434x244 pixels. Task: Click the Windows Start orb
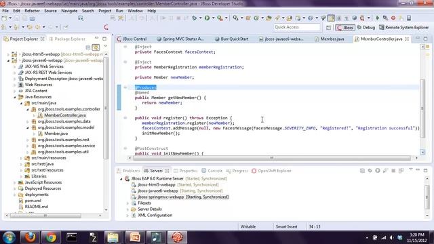point(9,237)
